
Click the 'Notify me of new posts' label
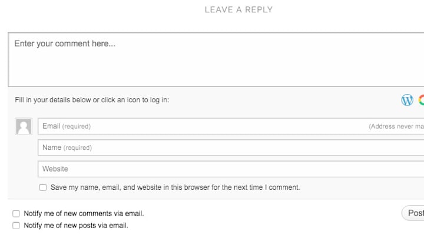click(x=75, y=226)
